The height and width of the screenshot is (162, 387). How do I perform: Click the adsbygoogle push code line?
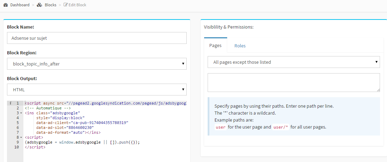pos(82,142)
